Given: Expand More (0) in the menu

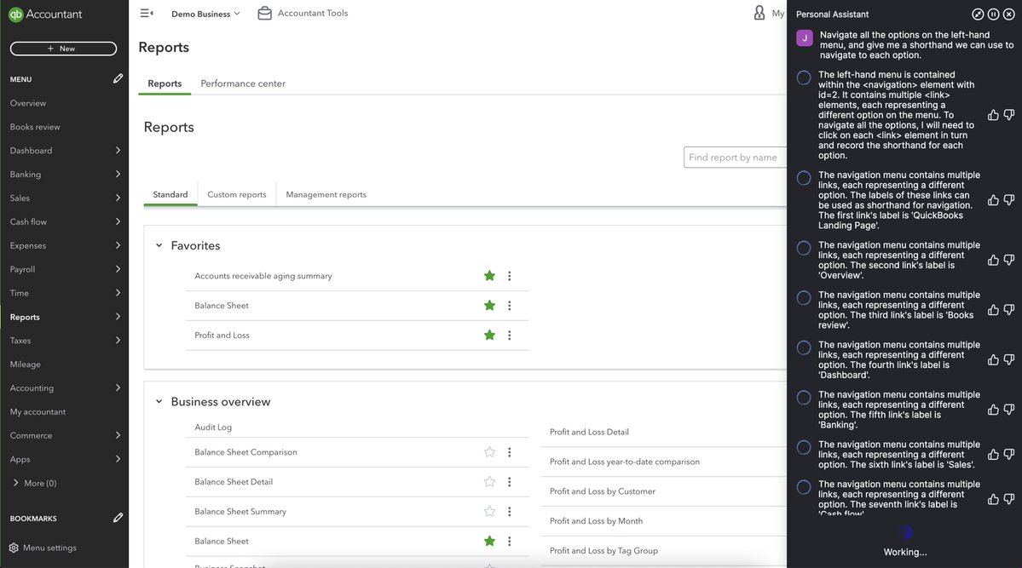Looking at the screenshot, I should (x=35, y=484).
